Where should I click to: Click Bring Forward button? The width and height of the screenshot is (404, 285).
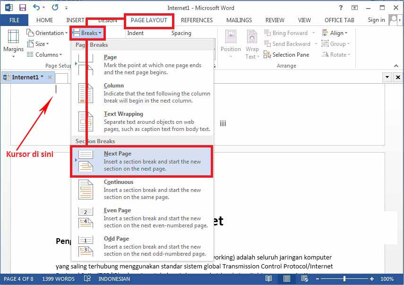286,33
